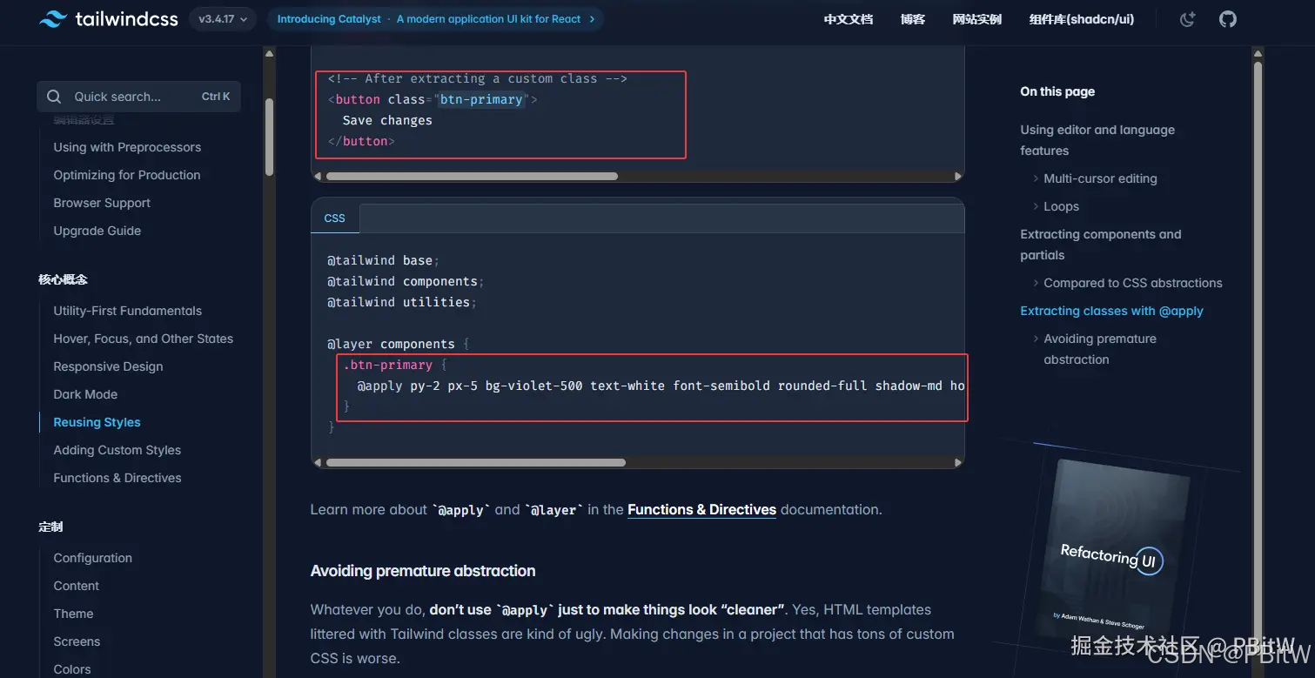Viewport: 1315px width, 678px height.
Task: Click left arrow of HTML code scrollbar
Action: tap(318, 176)
